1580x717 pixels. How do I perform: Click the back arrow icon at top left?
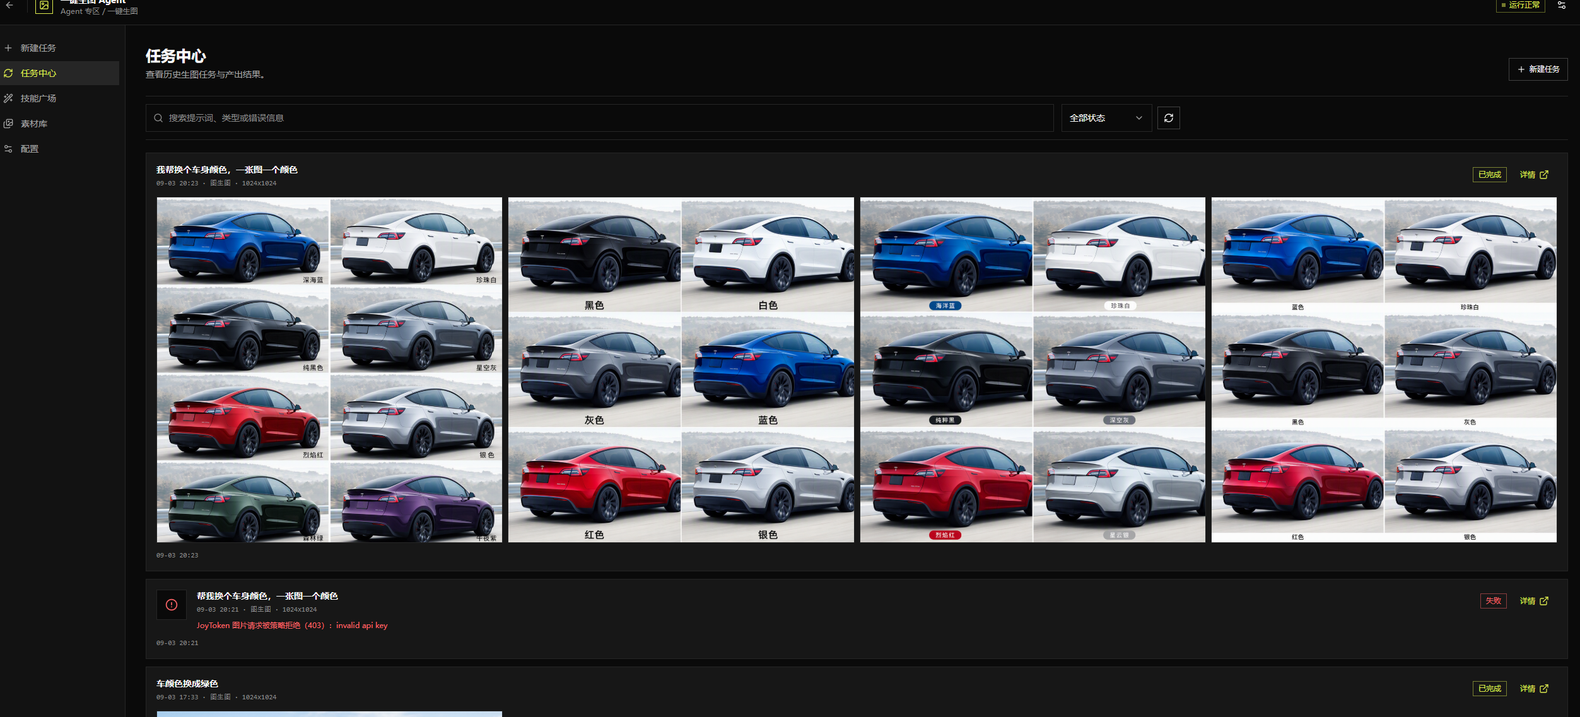[x=9, y=5]
